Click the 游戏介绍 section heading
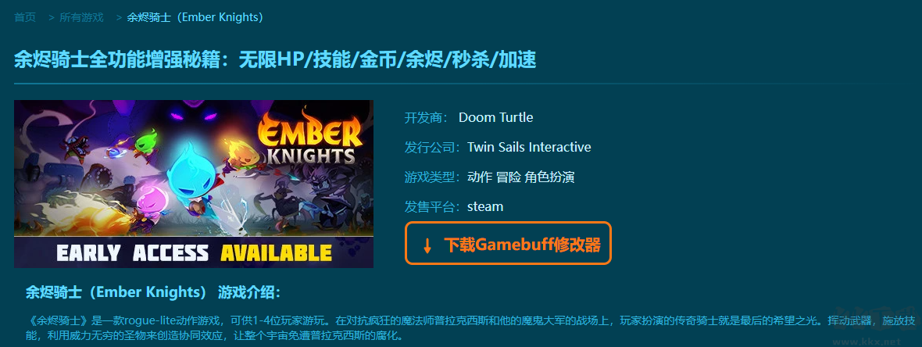This screenshot has width=922, height=347. (x=249, y=292)
